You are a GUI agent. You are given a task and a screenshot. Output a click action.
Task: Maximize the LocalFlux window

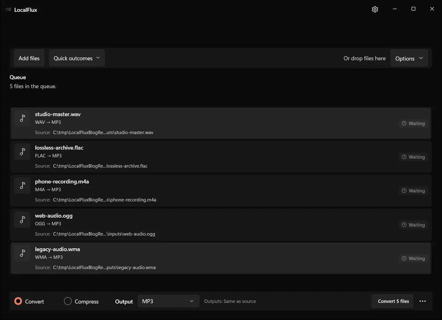click(413, 9)
